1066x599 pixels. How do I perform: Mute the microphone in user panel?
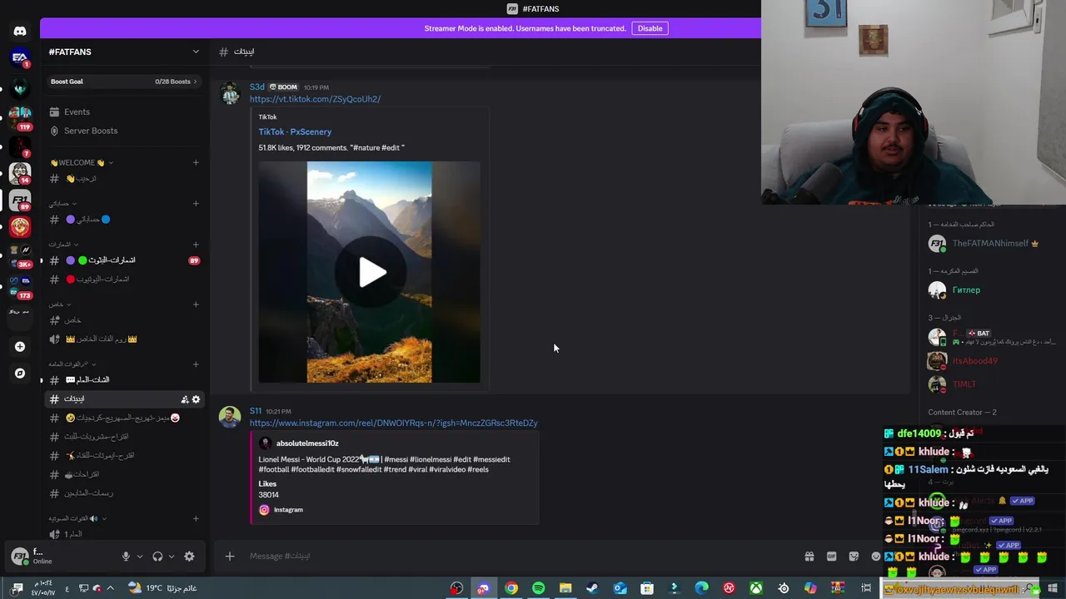tap(126, 557)
